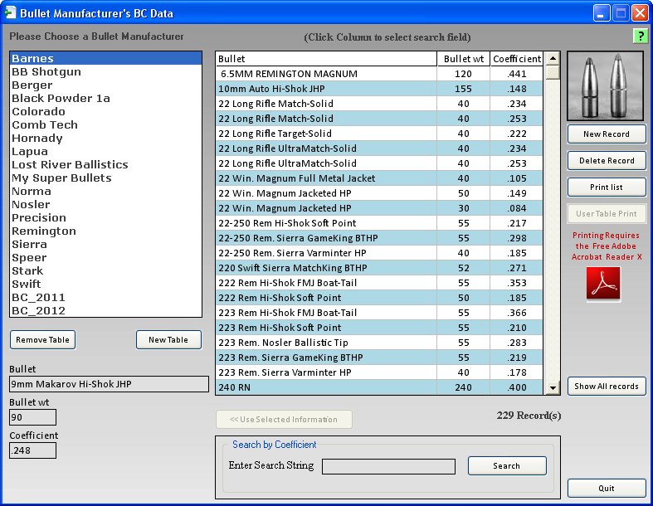Select BB Shotgun manufacturer
Viewport: 653px width, 506px height.
(105, 71)
